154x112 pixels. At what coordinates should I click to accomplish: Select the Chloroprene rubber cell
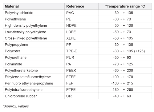(x=34, y=96)
